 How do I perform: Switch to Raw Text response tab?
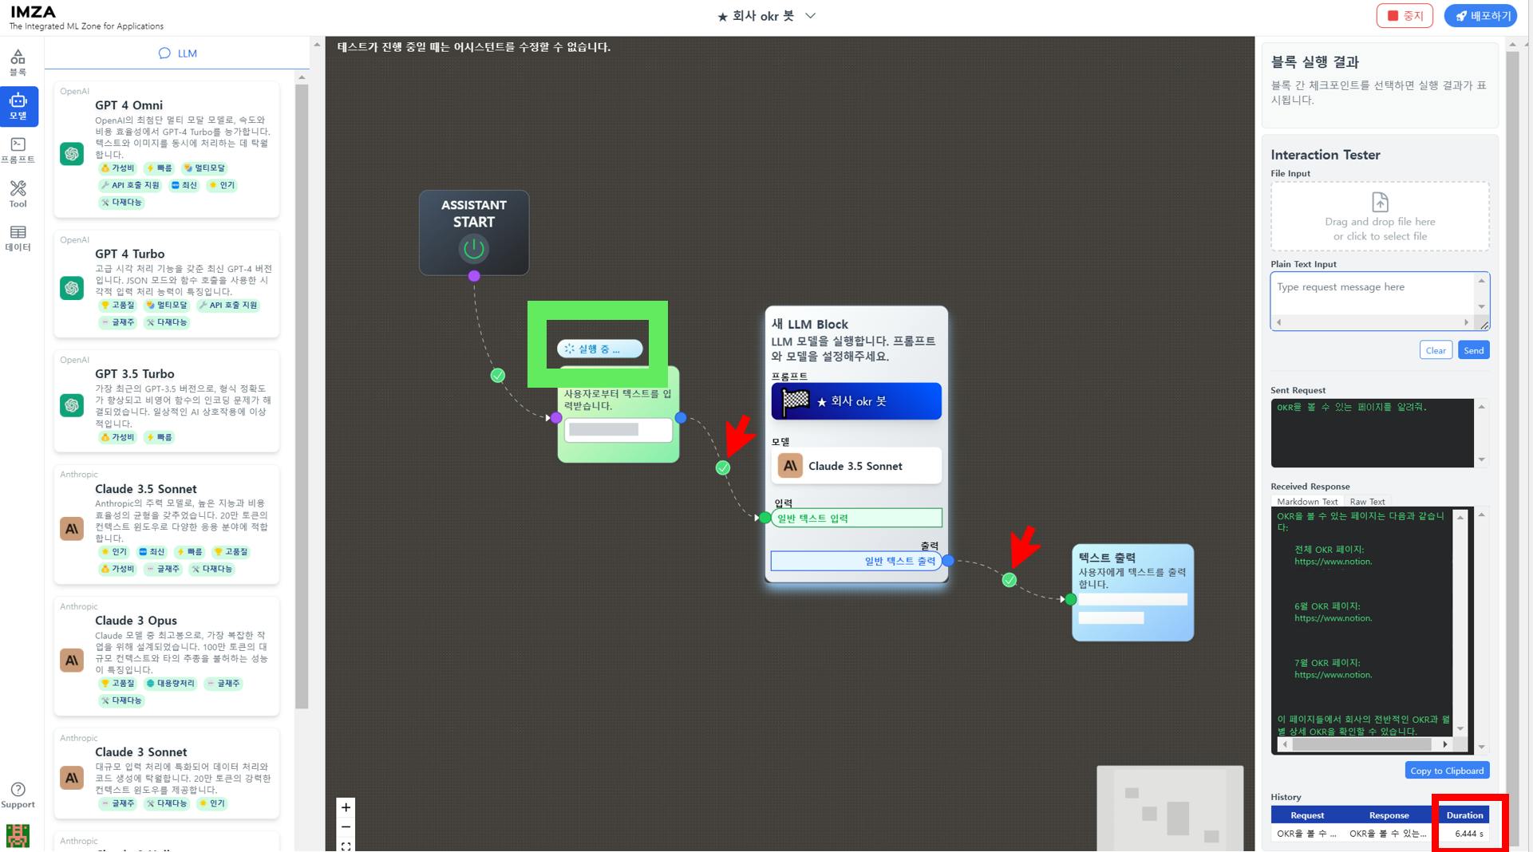(1367, 502)
